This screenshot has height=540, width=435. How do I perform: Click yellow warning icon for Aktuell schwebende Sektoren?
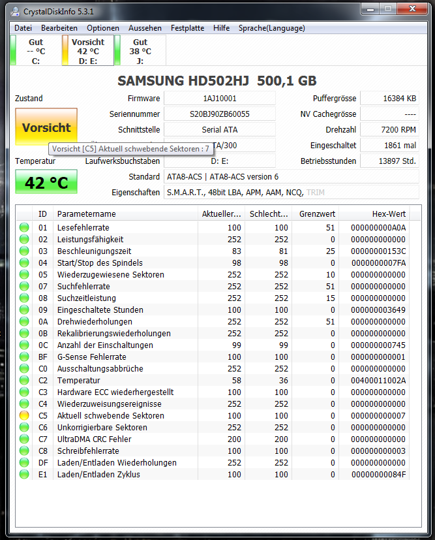tap(24, 416)
